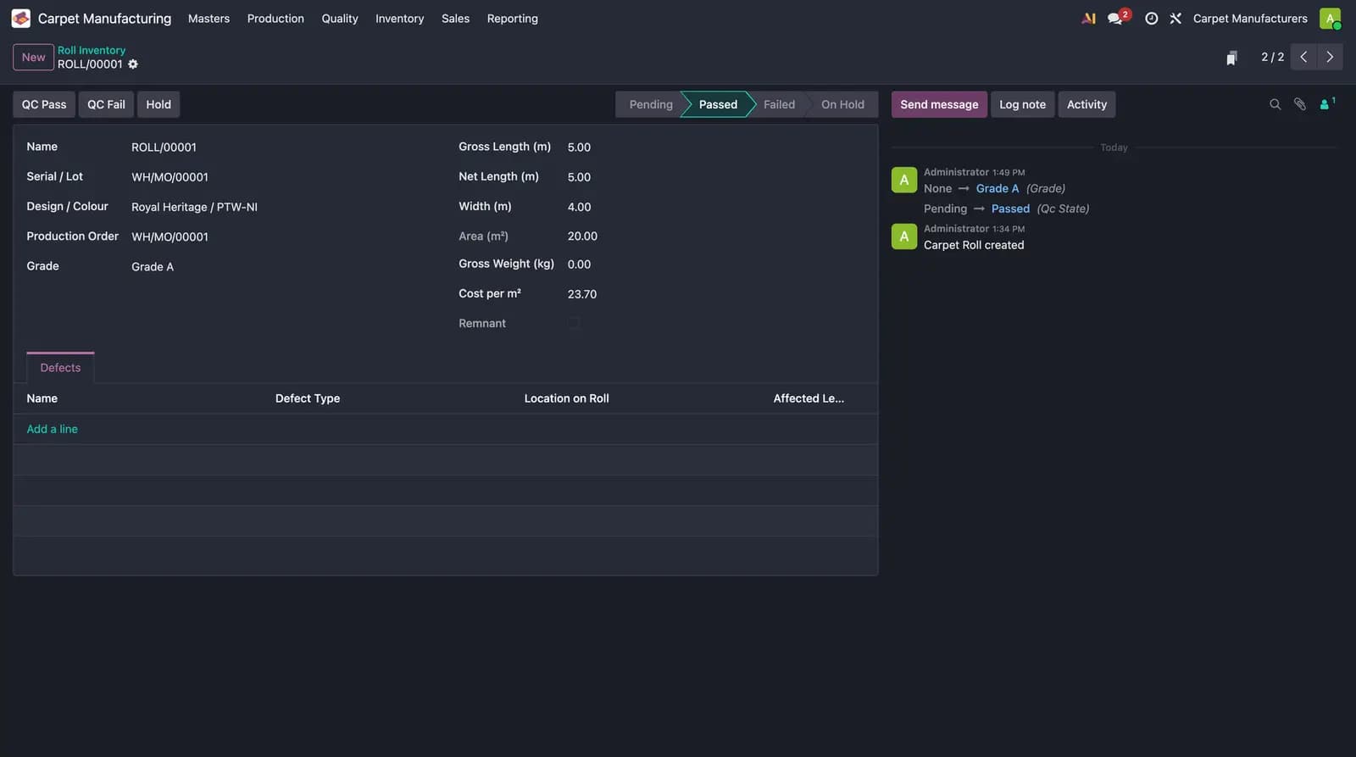
Task: Click the Gross Length (m) field
Action: coord(716,148)
